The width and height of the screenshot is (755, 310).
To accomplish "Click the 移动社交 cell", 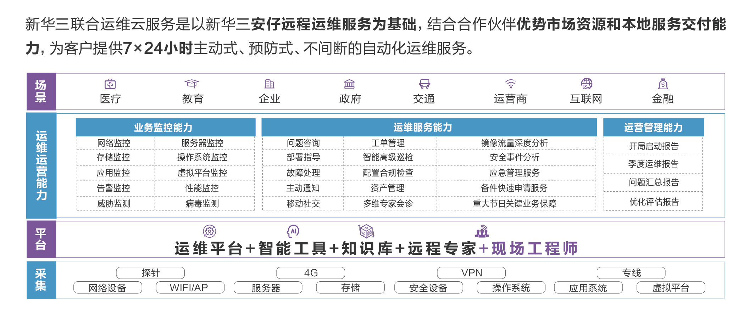I will click(x=303, y=204).
